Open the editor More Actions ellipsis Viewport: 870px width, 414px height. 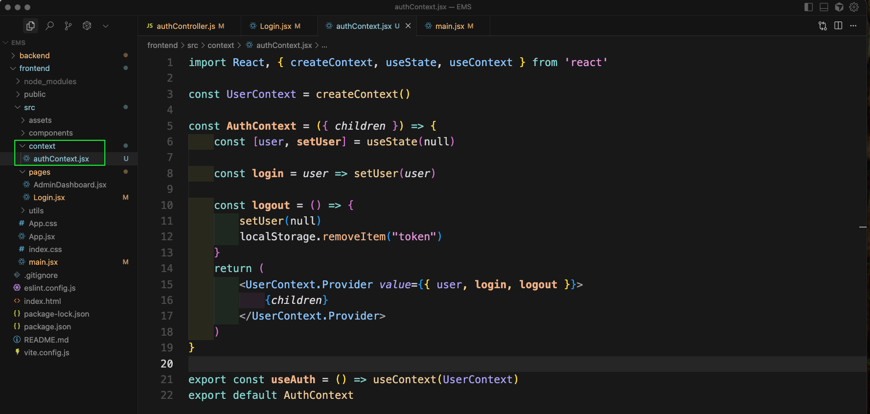pyautogui.click(x=853, y=26)
